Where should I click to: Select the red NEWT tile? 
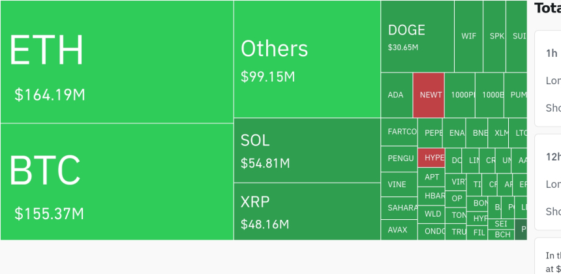tap(431, 95)
